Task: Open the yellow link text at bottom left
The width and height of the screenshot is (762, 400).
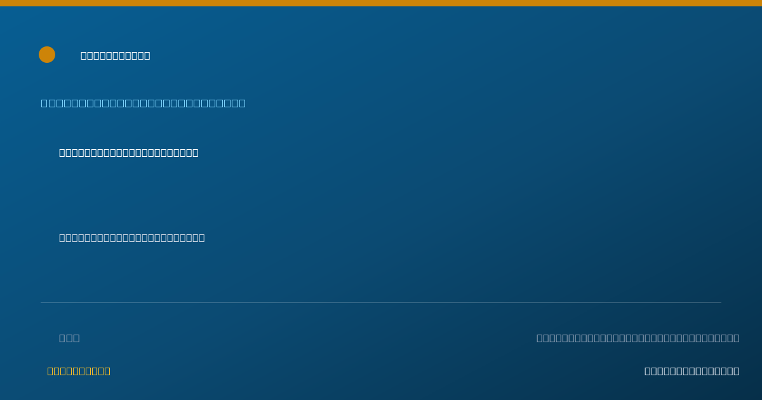Action: coord(79,371)
